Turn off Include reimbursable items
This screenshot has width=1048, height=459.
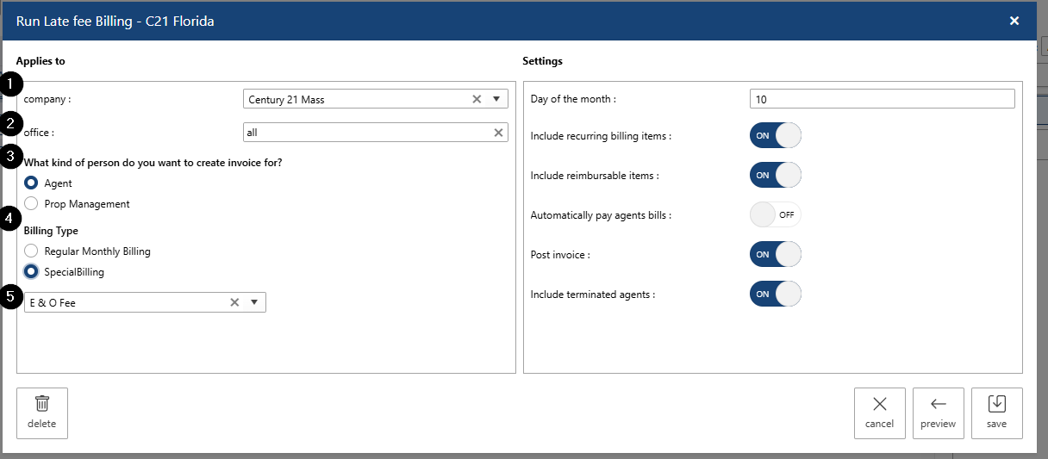[x=775, y=176]
